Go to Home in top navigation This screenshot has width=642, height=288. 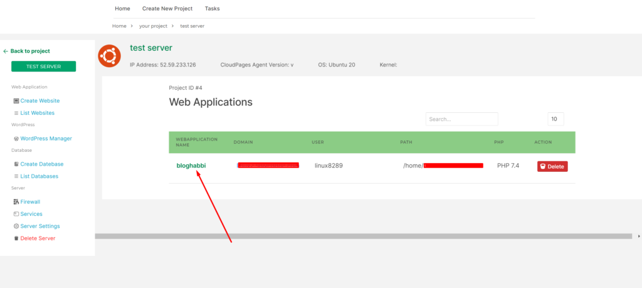point(122,9)
